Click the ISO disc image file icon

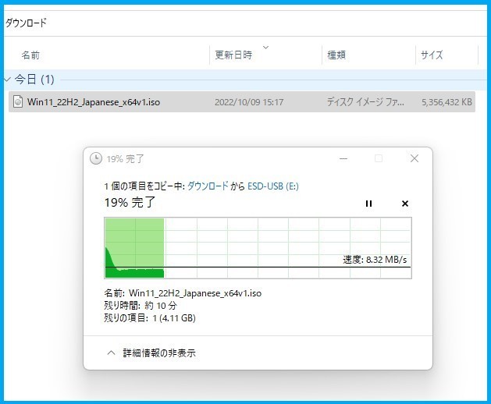pyautogui.click(x=18, y=101)
